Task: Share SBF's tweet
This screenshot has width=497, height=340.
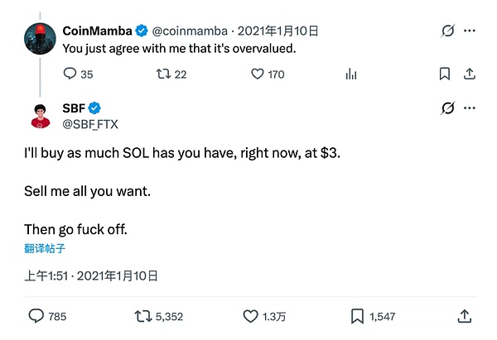Action: 465,315
